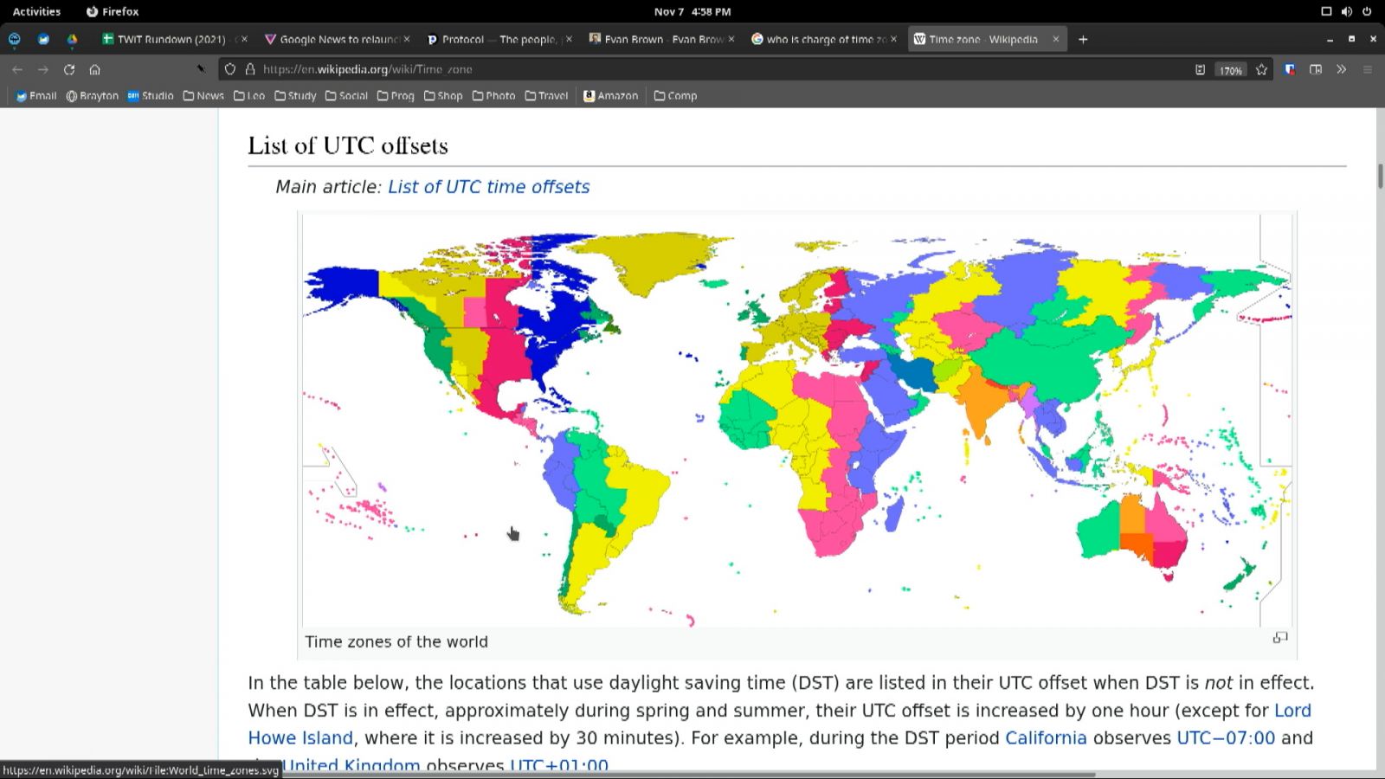
Task: Toggle the Firefox sidebar panel
Action: click(1316, 69)
